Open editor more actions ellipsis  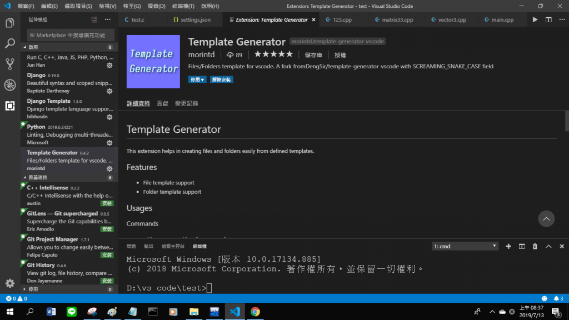pos(562,19)
